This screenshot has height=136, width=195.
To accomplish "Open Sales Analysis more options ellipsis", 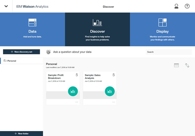I will click(x=114, y=102).
